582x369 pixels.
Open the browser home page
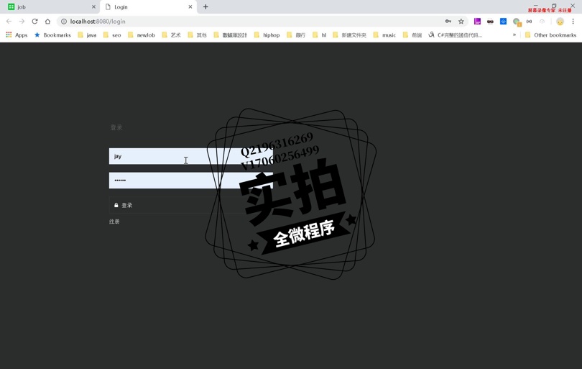(x=47, y=22)
